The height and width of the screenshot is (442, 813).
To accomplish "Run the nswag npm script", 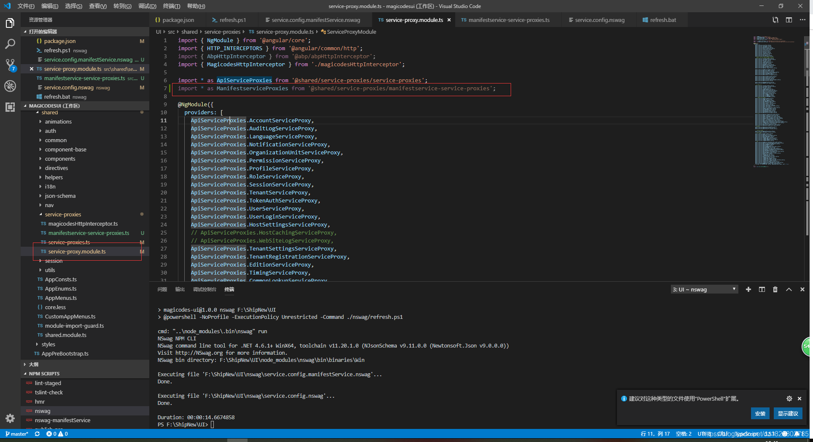I will pyautogui.click(x=43, y=411).
